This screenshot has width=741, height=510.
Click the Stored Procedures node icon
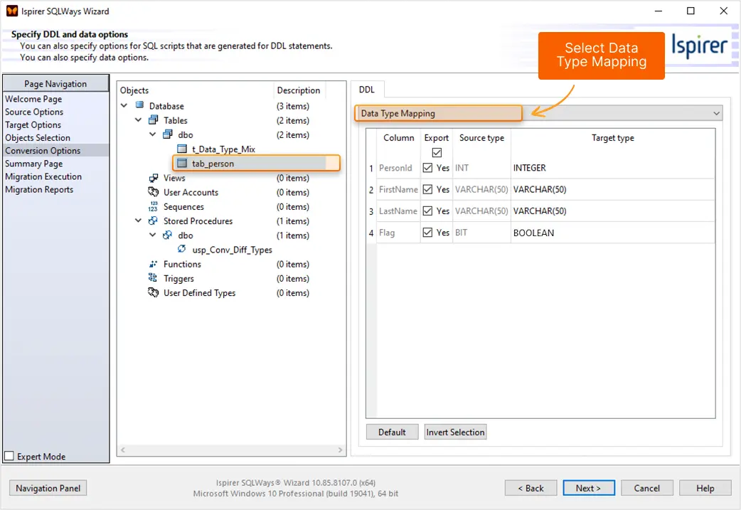[153, 221]
